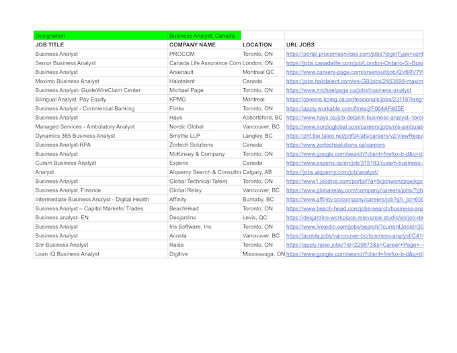Image resolution: width=457 pixels, height=353 pixels.
Task: Select the 'Montreal,QC' location cell
Action: pos(263,72)
